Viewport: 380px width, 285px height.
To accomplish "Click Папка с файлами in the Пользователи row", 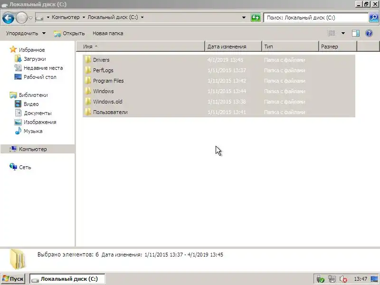I will pos(285,112).
